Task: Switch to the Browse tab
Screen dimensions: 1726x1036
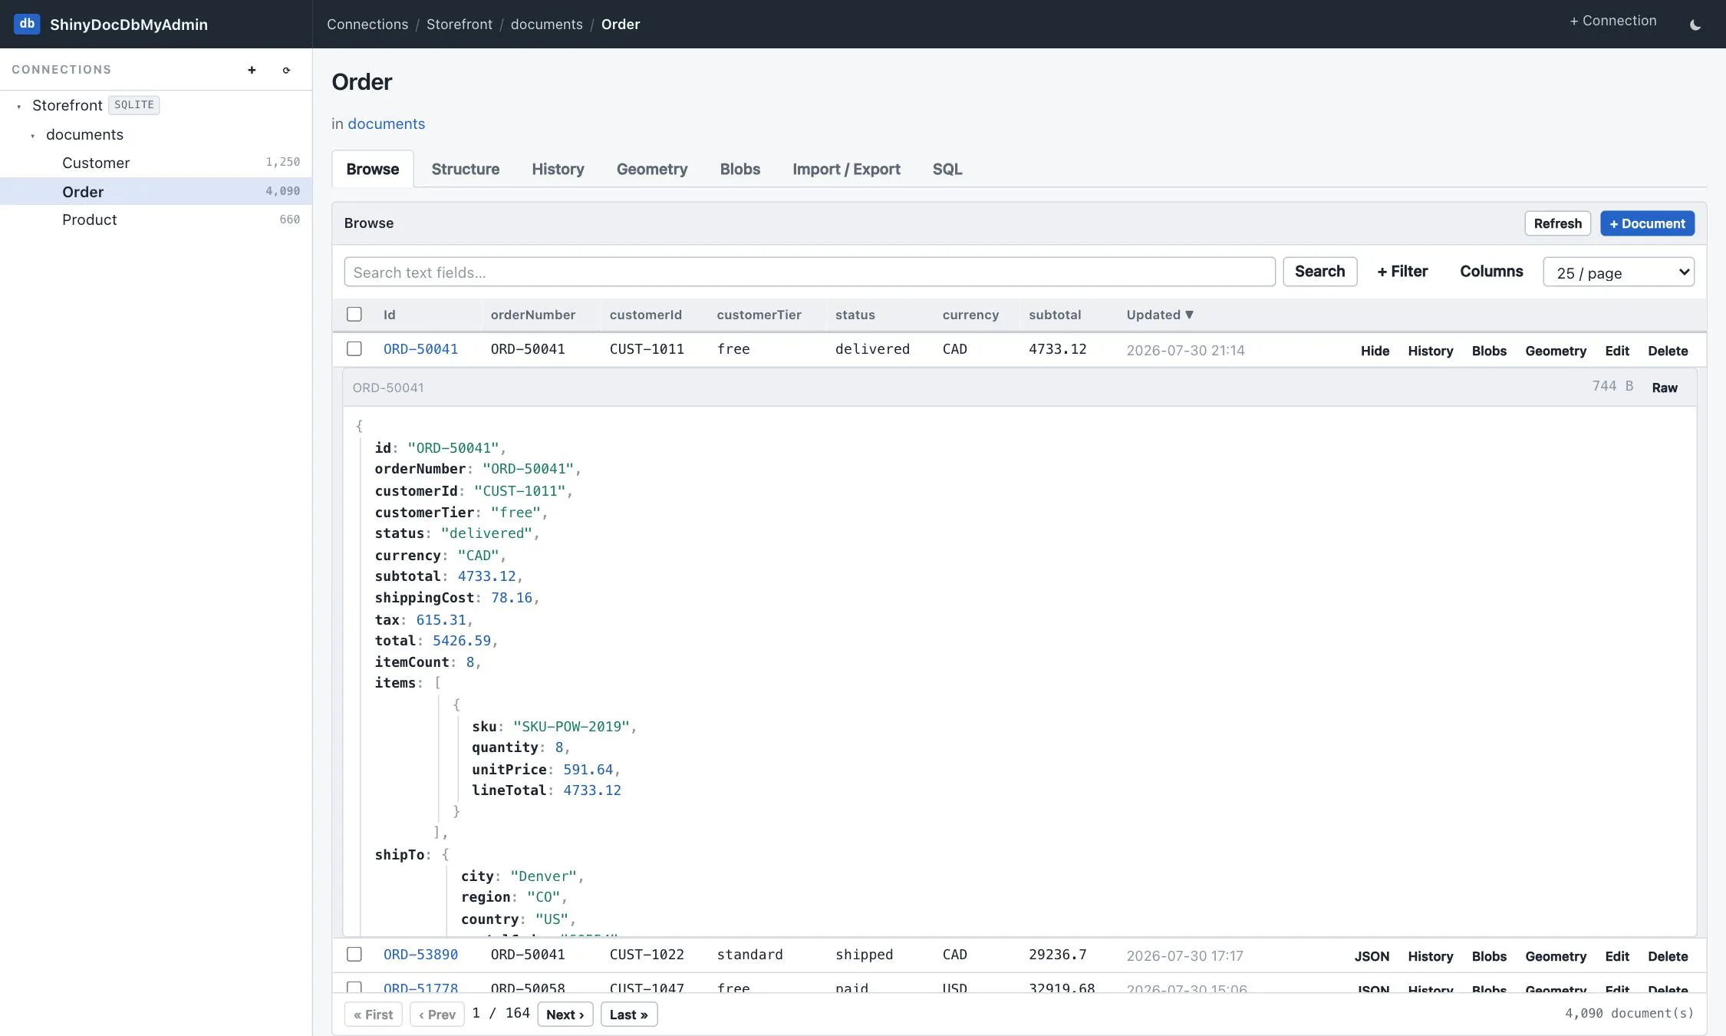Action: pyautogui.click(x=373, y=169)
